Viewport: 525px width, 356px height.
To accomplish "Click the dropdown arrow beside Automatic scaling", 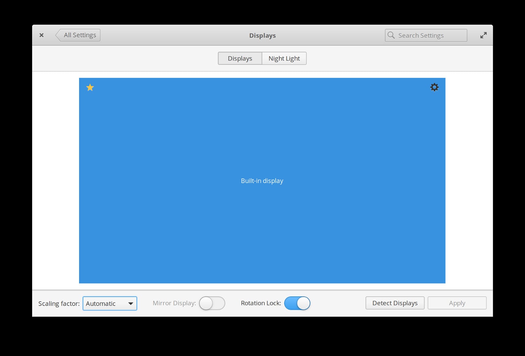I will pyautogui.click(x=131, y=304).
